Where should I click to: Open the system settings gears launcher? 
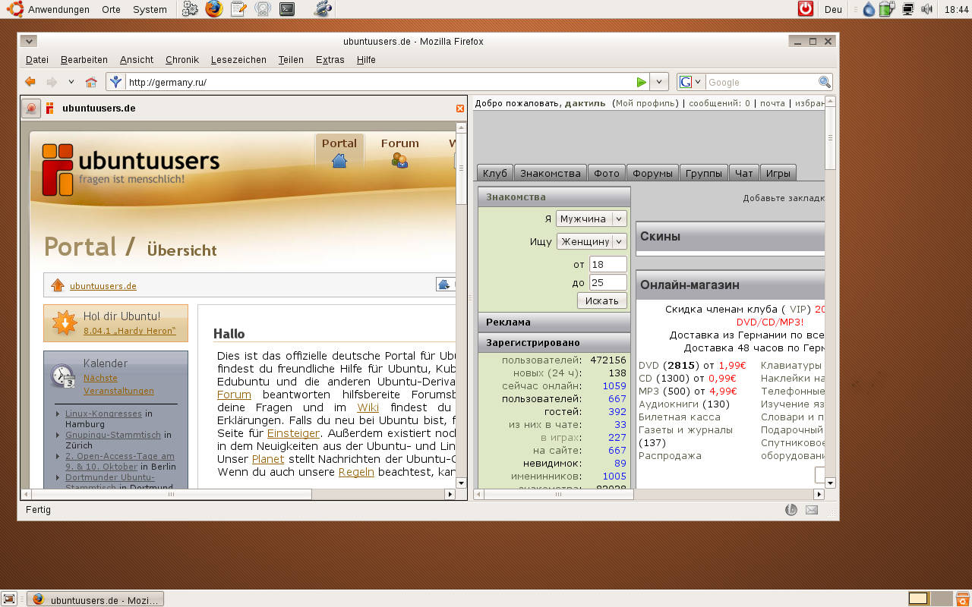coord(190,9)
